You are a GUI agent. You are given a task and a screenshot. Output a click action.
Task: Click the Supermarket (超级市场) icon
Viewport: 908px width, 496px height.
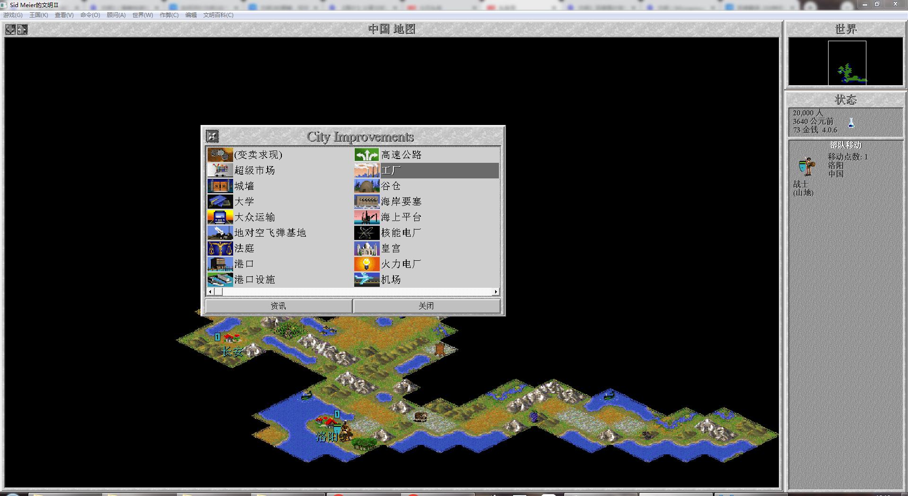[x=220, y=170]
